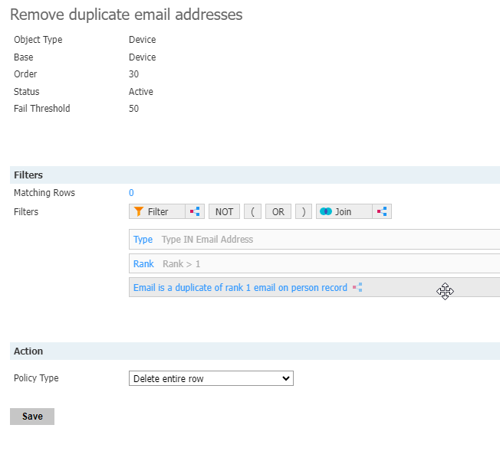Insert a closing parenthesis

point(304,211)
